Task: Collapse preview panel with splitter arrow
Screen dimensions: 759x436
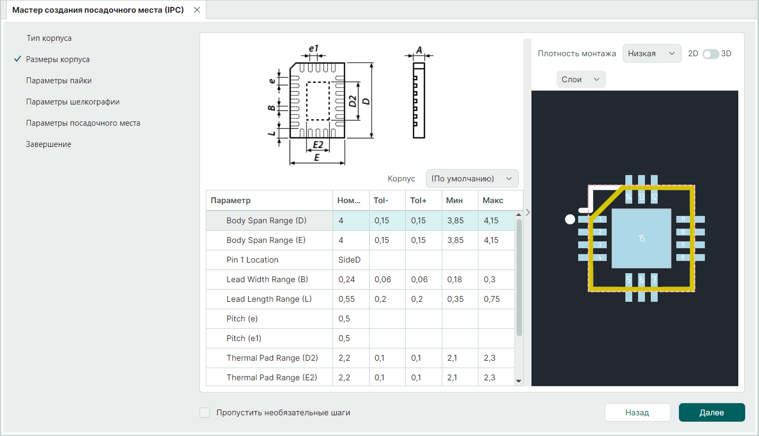Action: click(527, 212)
